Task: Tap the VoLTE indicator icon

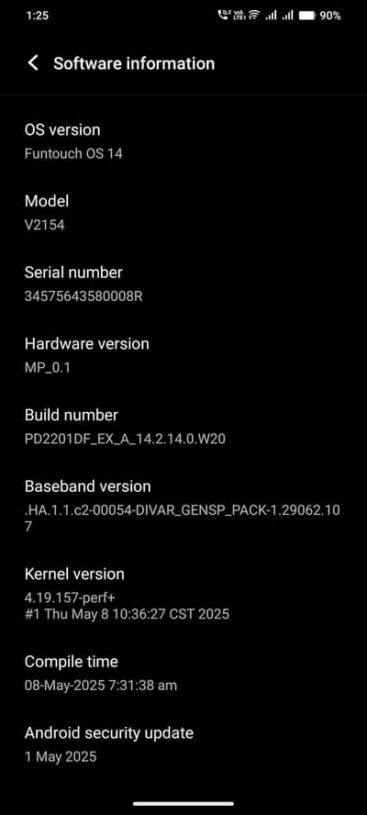Action: tap(239, 16)
